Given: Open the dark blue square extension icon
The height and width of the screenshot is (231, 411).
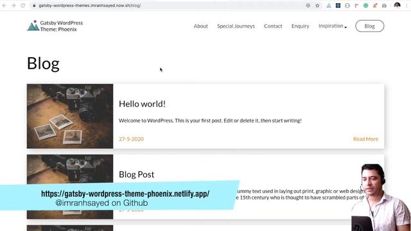Looking at the screenshot, I should click(338, 6).
